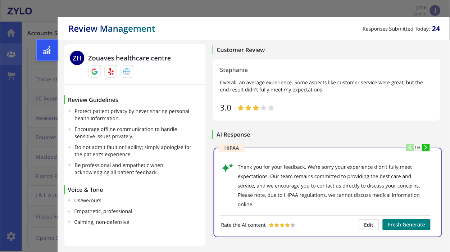
Task: Rate AI content five stars
Action: (x=293, y=225)
